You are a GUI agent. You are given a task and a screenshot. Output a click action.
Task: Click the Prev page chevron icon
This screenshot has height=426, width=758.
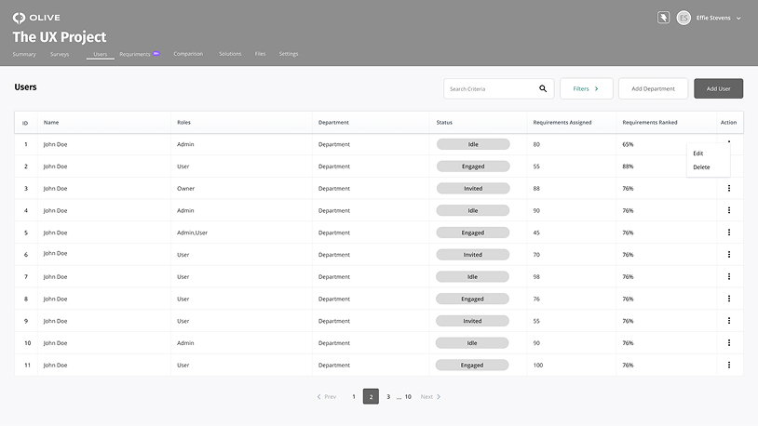tap(318, 396)
